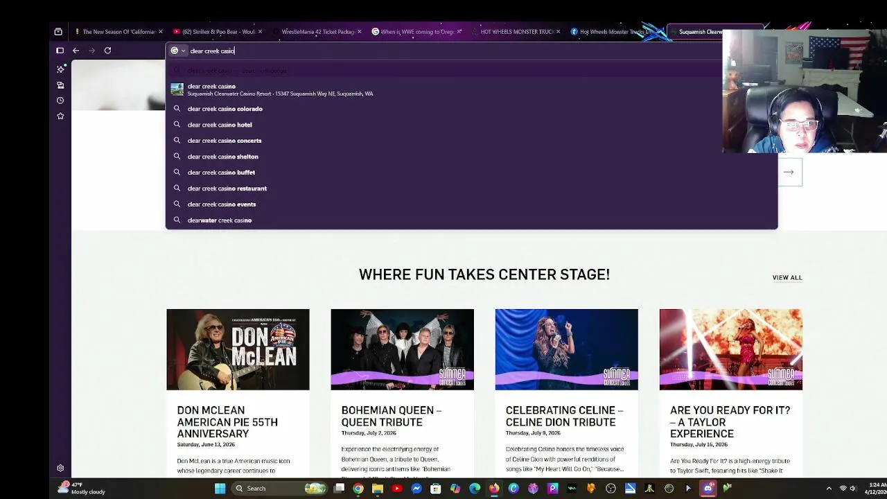Reload the current page
This screenshot has height=499, width=887.
click(x=107, y=51)
